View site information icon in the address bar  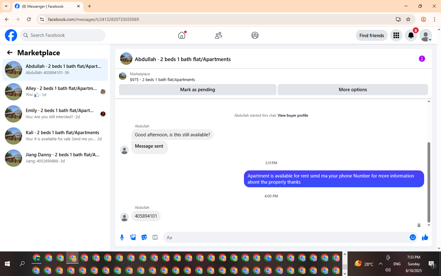[x=42, y=19]
